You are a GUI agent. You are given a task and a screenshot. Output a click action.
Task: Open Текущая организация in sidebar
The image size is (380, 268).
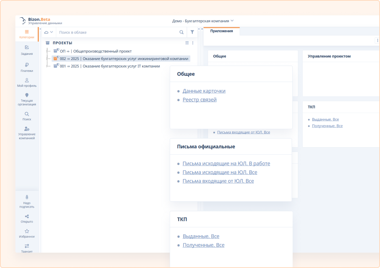pos(27,99)
